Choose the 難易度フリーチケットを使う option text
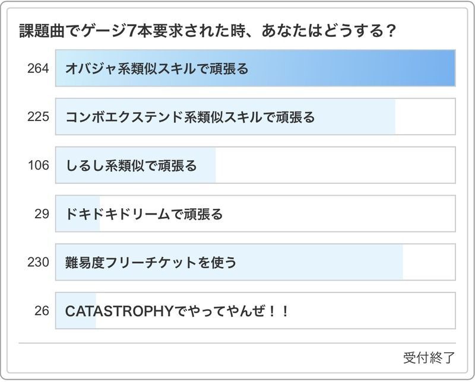Screen dimensions: 475x382 coord(151,262)
